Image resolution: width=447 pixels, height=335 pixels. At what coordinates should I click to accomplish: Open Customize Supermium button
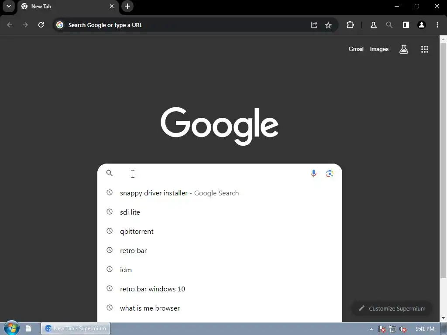[392, 308]
